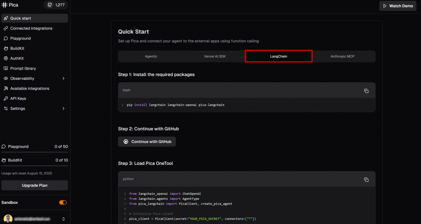421x224 pixels.
Task: Open Connected integrations from sidebar
Action: (x=31, y=28)
